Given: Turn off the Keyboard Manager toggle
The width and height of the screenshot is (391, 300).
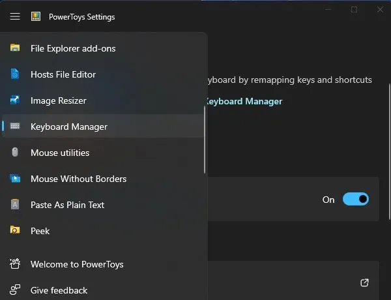Looking at the screenshot, I should point(356,199).
